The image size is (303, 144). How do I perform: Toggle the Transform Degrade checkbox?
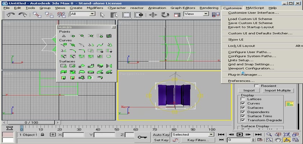click(x=243, y=120)
